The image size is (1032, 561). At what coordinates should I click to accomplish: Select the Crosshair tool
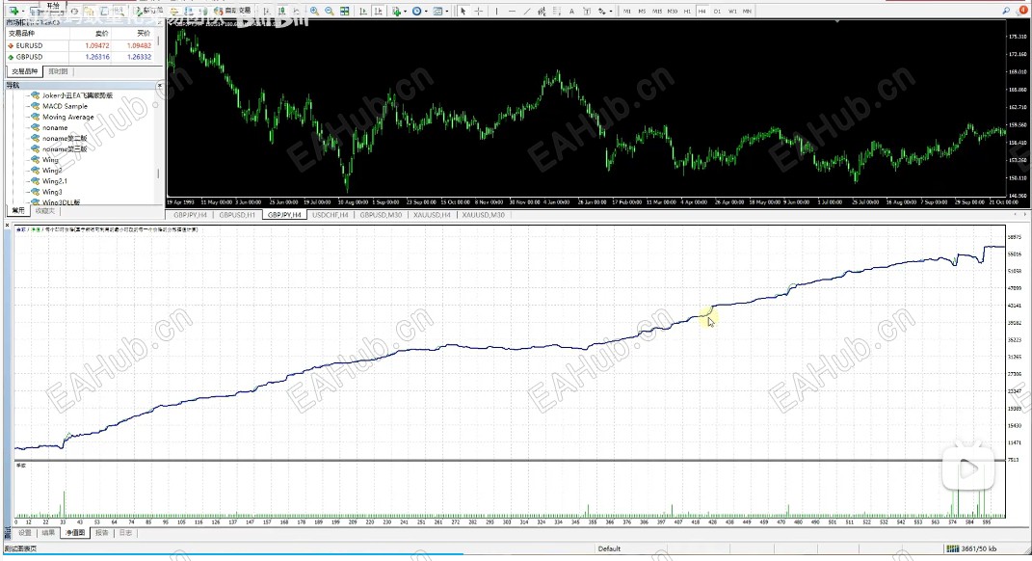479,12
